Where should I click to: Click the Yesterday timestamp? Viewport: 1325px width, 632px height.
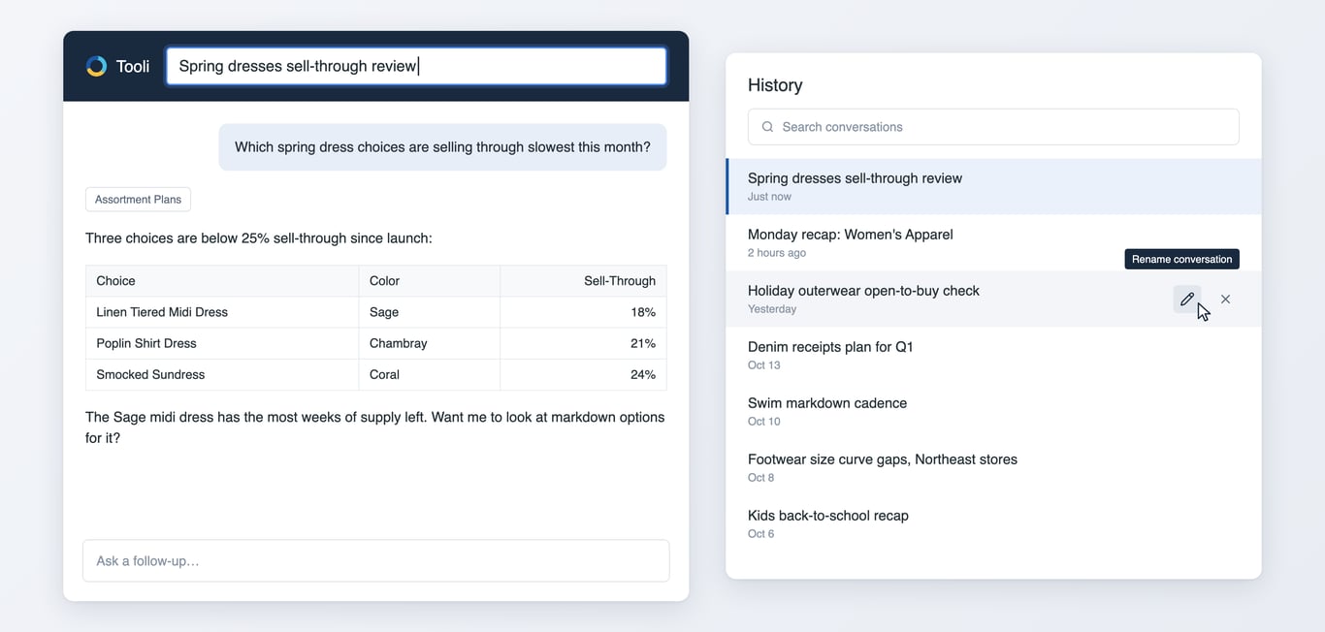[x=772, y=309]
